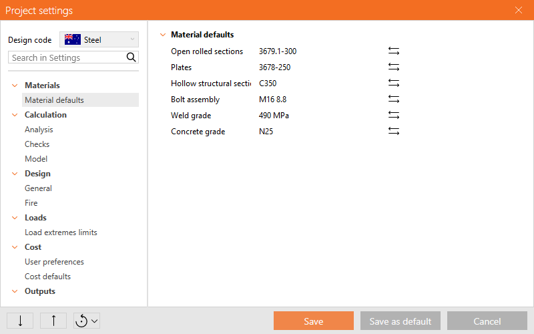Click swap icon for Concrete grade
The image size is (534, 334).
(x=394, y=132)
